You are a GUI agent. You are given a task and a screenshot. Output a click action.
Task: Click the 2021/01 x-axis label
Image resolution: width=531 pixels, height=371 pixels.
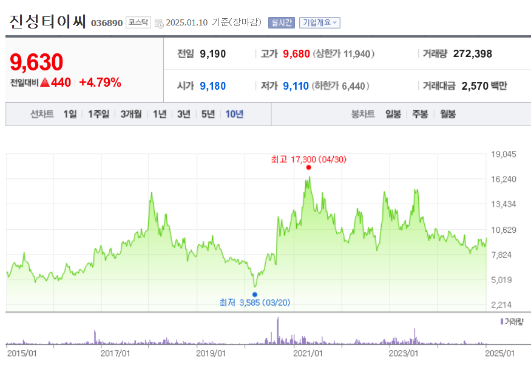[308, 353]
